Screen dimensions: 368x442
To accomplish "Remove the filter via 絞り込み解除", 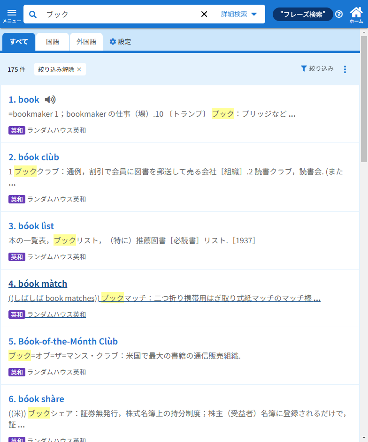I will tap(60, 69).
